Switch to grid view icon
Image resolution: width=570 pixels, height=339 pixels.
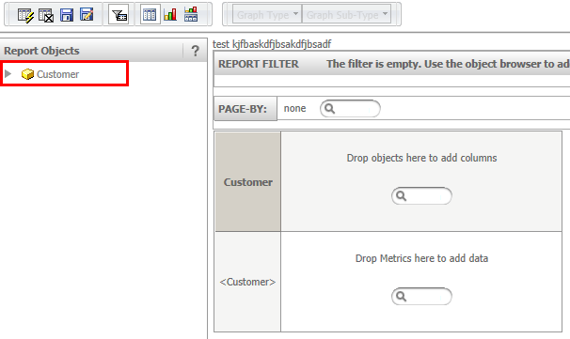[150, 15]
